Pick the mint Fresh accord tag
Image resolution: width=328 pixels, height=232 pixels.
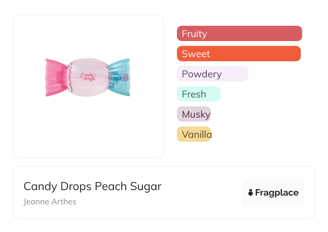pos(199,94)
